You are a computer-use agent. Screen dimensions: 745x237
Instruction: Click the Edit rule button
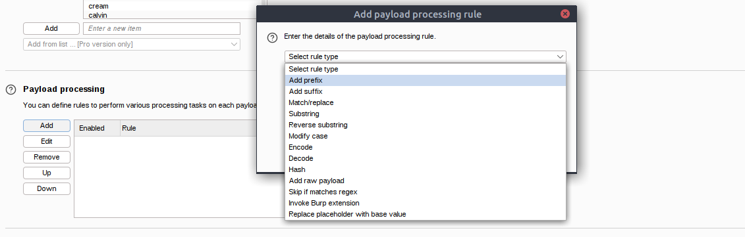[x=47, y=141]
